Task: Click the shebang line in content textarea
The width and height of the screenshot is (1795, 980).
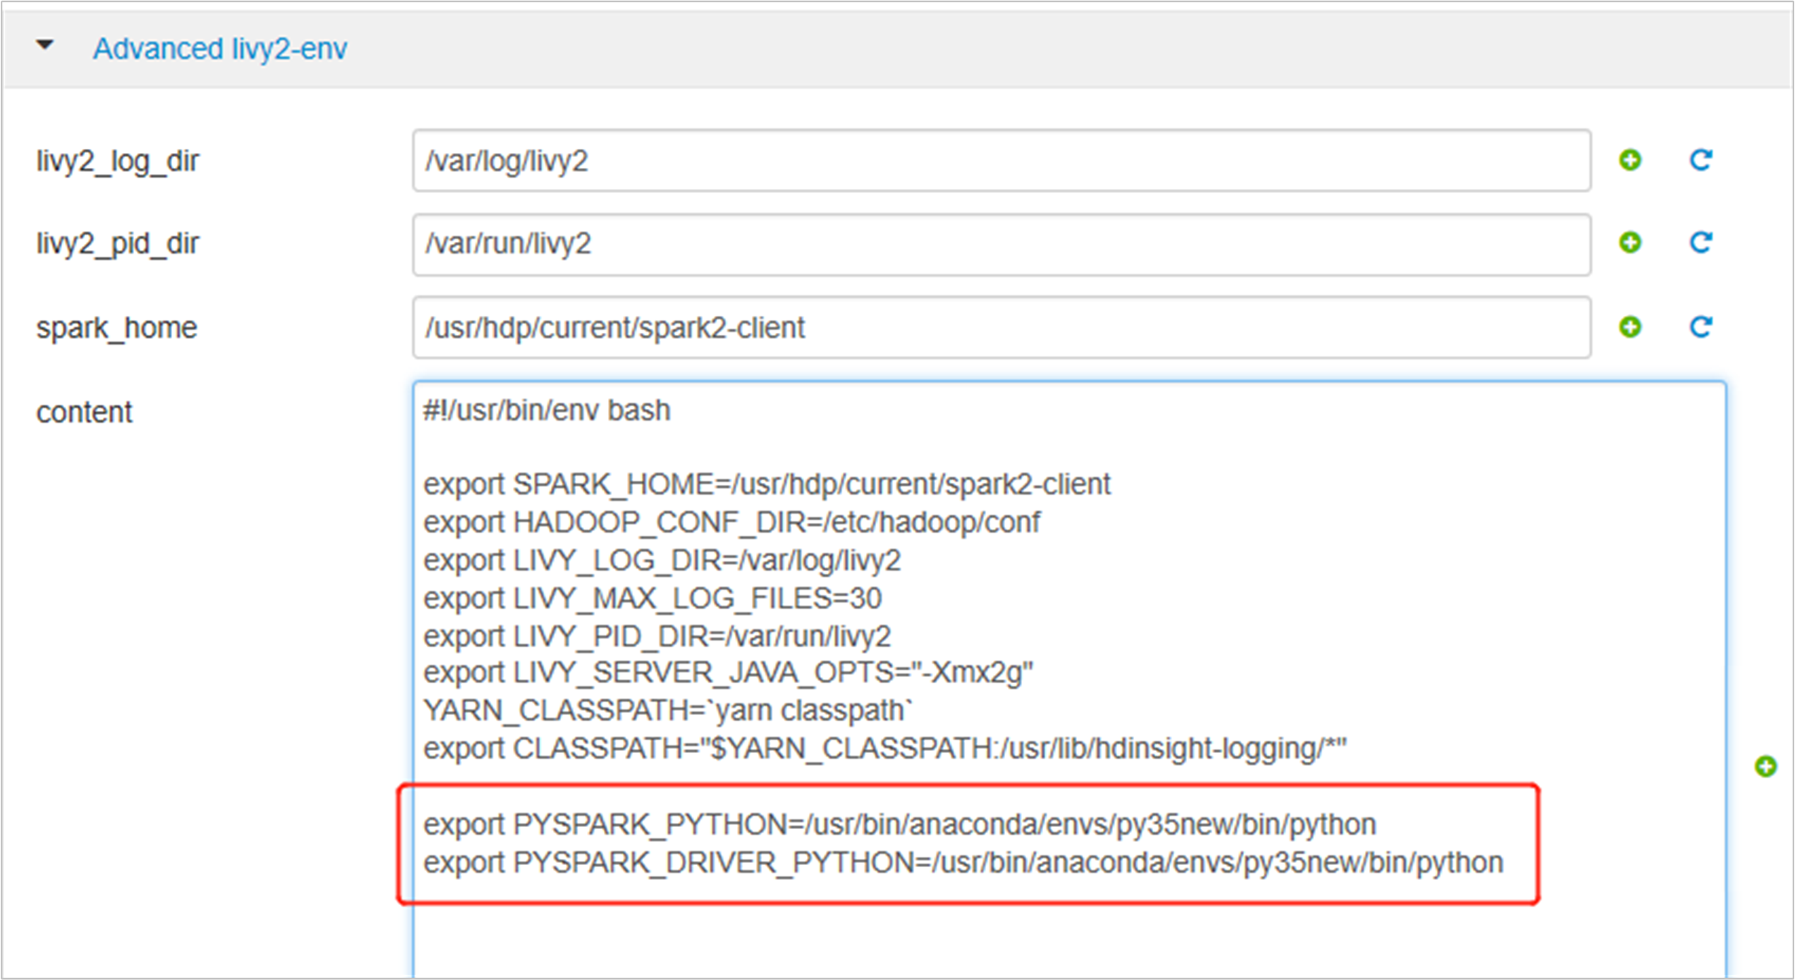Action: coord(547,410)
